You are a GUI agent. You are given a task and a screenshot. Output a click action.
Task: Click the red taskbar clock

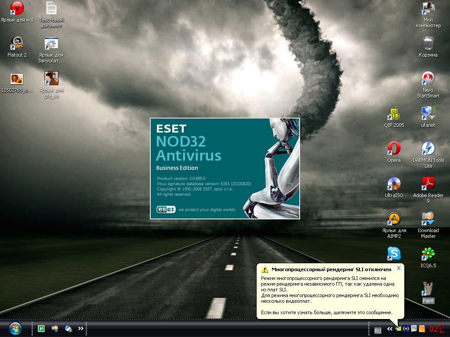pos(437,328)
